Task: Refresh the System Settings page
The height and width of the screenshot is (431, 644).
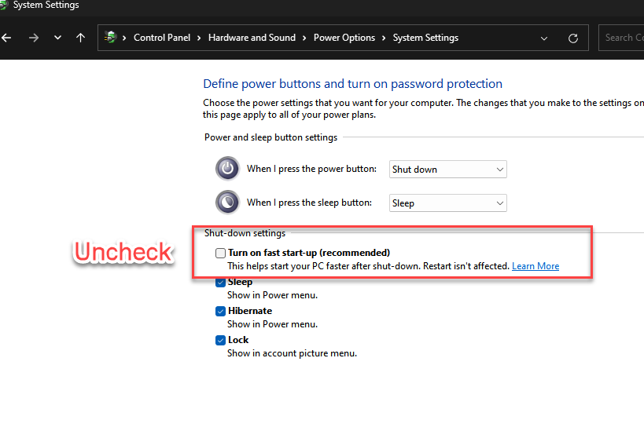Action: pyautogui.click(x=573, y=38)
